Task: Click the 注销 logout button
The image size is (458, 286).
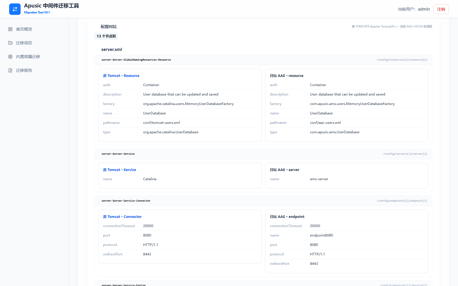Action: tap(441, 9)
